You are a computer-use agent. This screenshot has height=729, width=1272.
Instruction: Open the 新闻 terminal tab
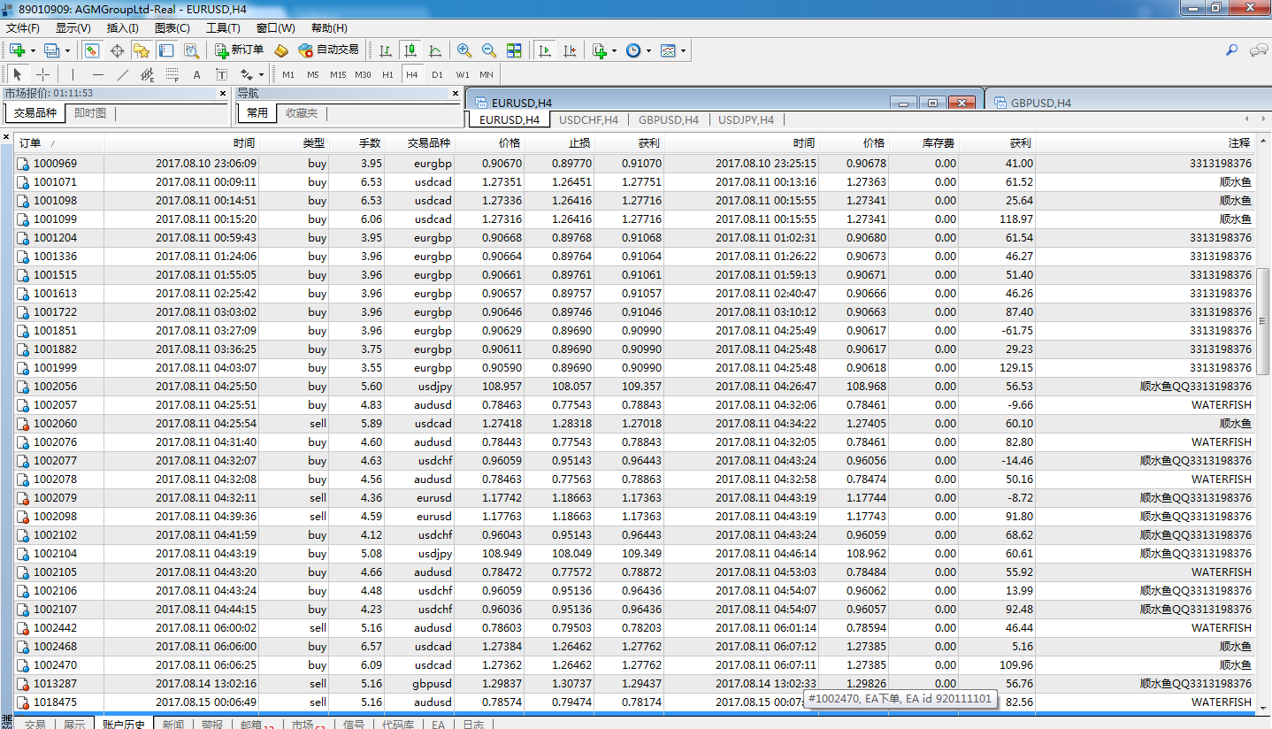(172, 723)
